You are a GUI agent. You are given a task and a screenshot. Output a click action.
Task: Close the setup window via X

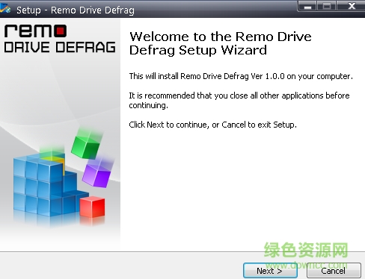(352, 6)
